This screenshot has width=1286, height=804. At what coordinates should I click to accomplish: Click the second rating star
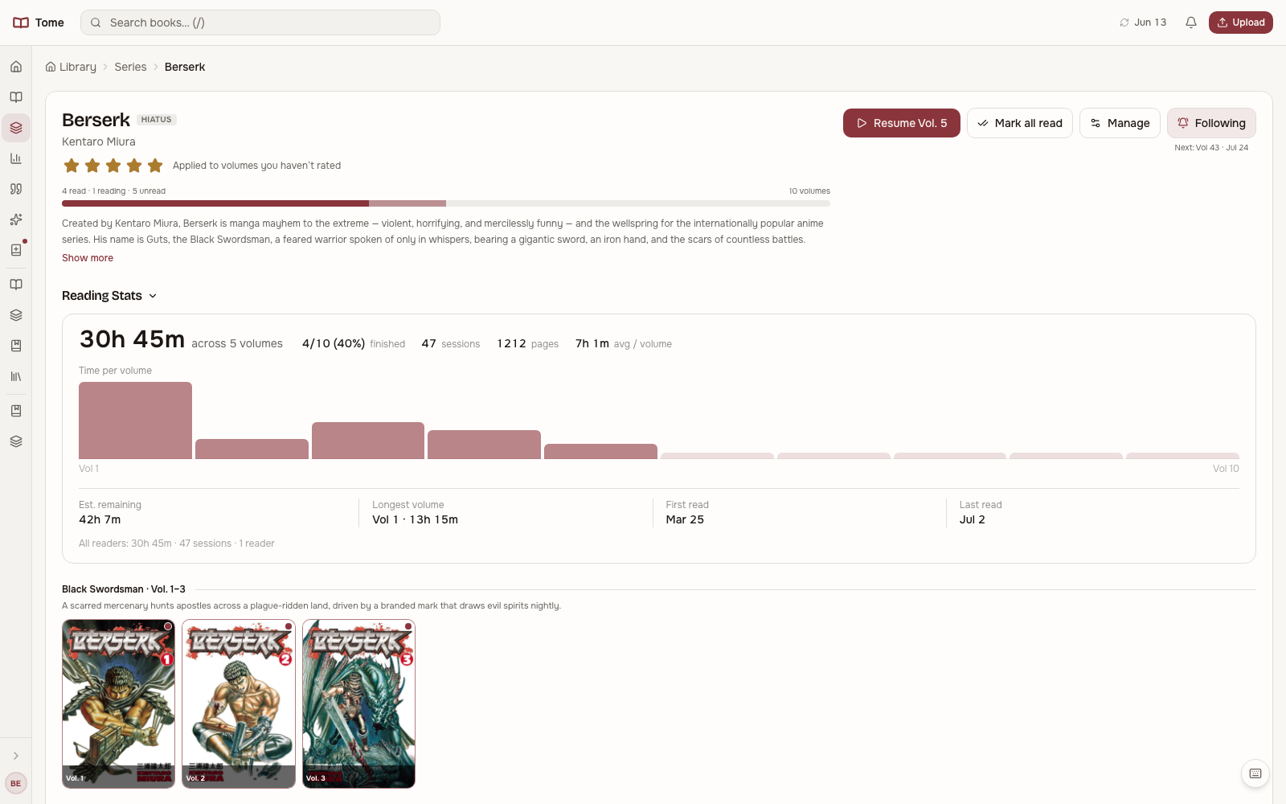[92, 166]
